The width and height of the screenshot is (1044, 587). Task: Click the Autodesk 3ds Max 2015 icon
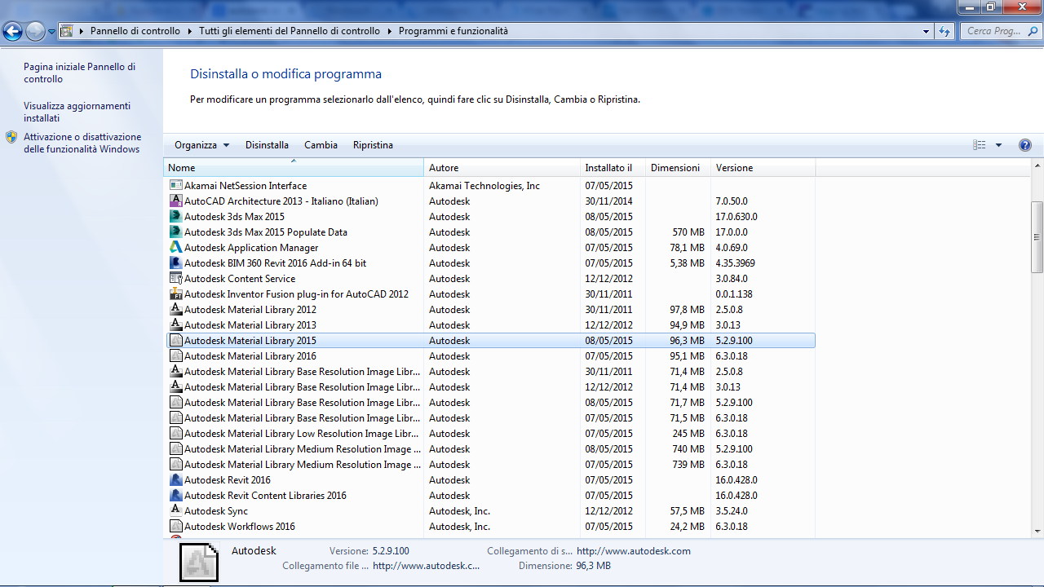click(176, 217)
